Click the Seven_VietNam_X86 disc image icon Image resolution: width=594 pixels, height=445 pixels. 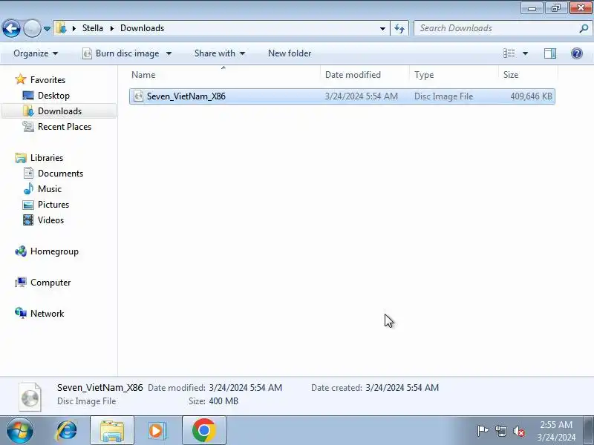[x=139, y=96]
